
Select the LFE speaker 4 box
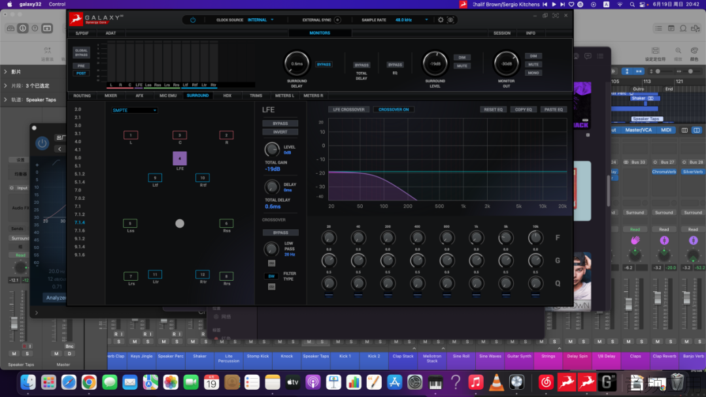pyautogui.click(x=180, y=158)
